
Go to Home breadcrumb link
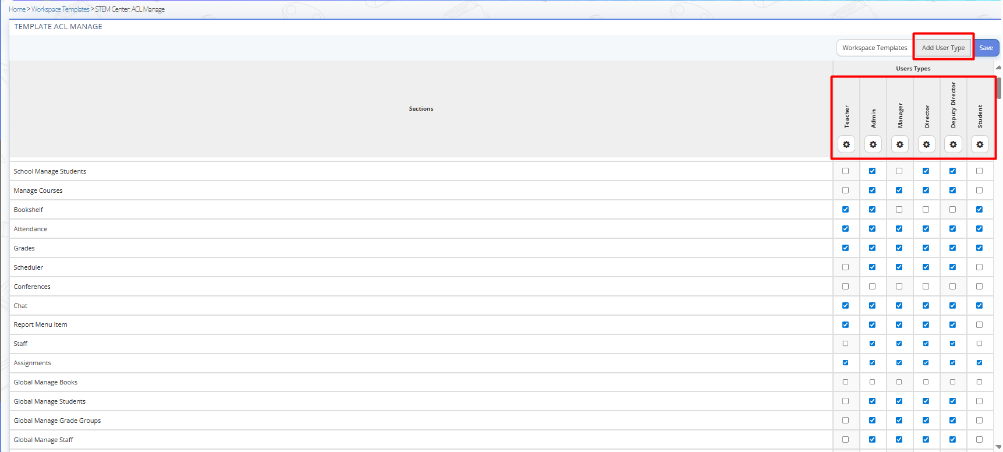[17, 9]
